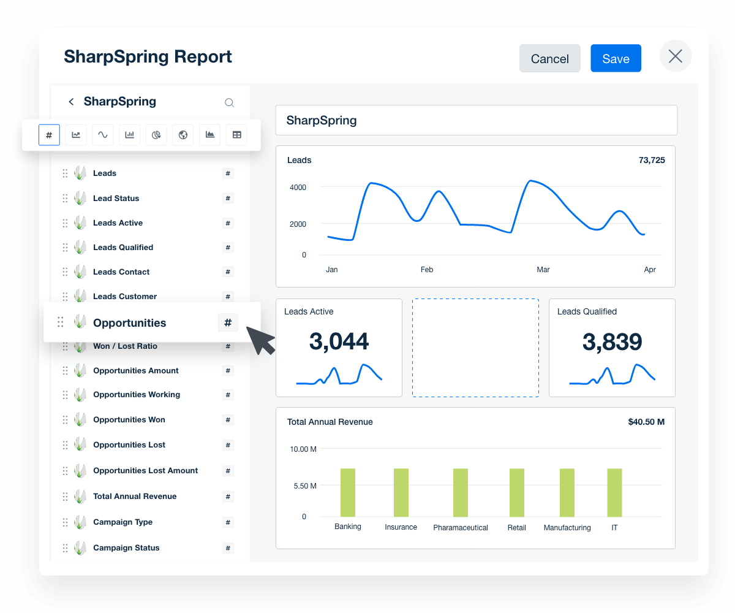Choose the map (globe) widget type
Screen dimensions: 735x613
point(183,135)
